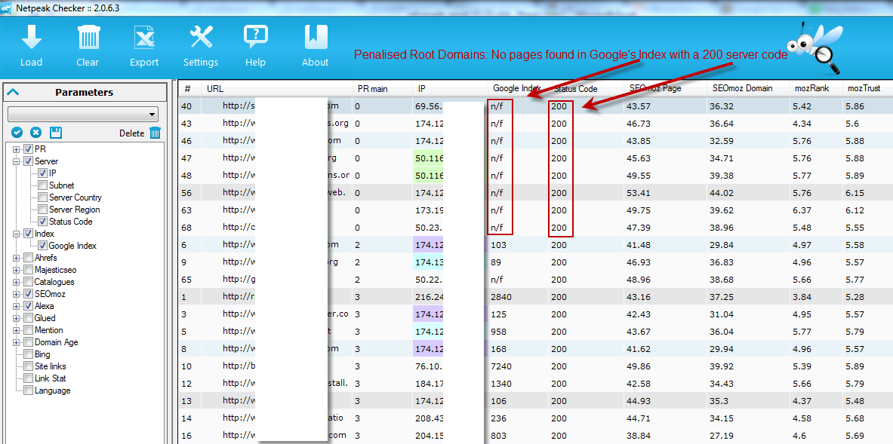Enable the Server Region checkbox
Image resolution: width=893 pixels, height=444 pixels.
tap(43, 210)
